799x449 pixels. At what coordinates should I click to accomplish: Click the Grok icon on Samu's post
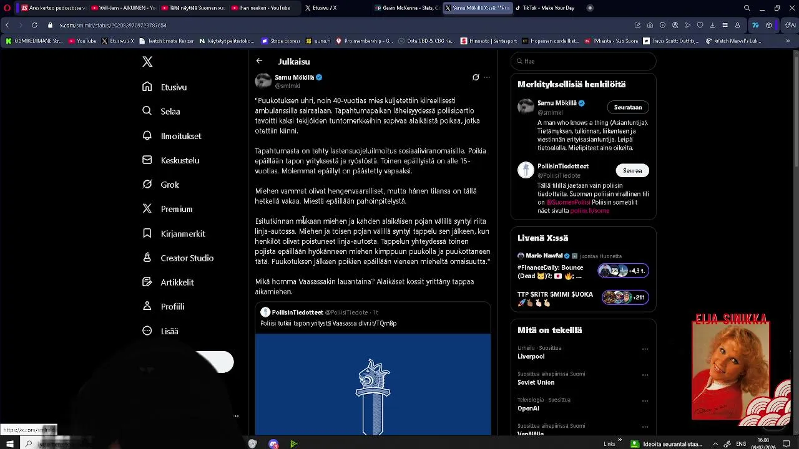coord(476,77)
